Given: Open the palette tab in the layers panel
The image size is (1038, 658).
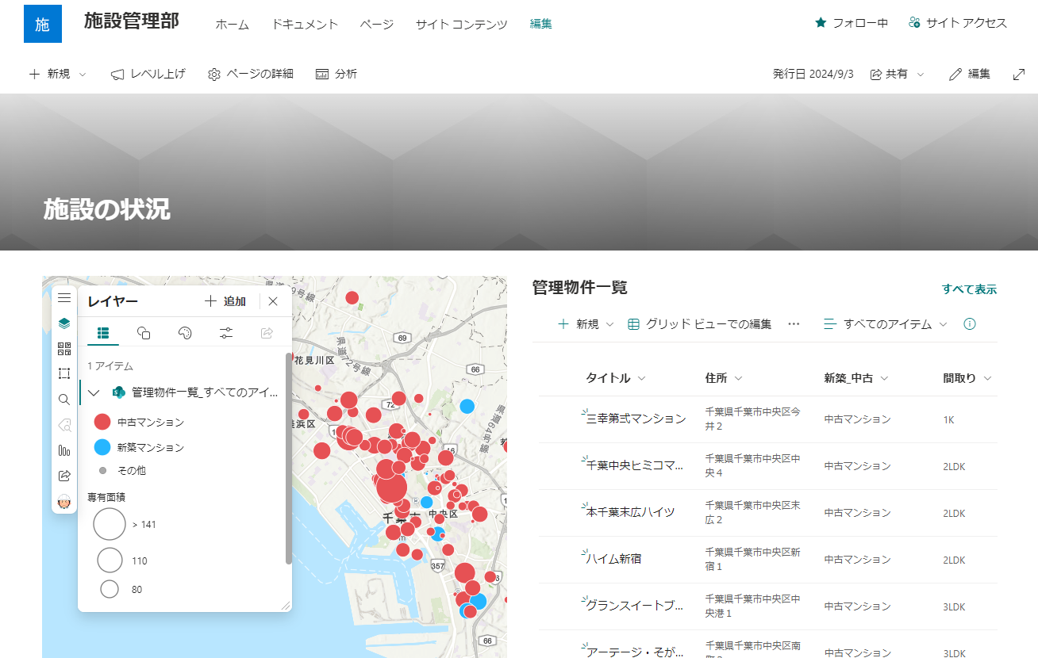Looking at the screenshot, I should coord(185,334).
